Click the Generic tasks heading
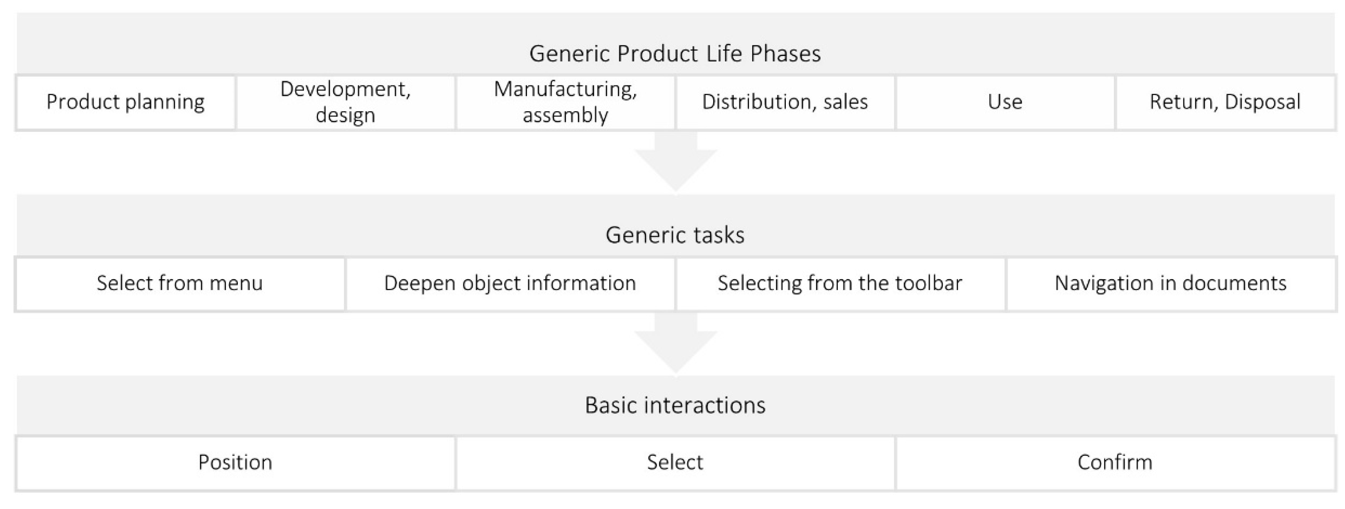 [x=675, y=235]
